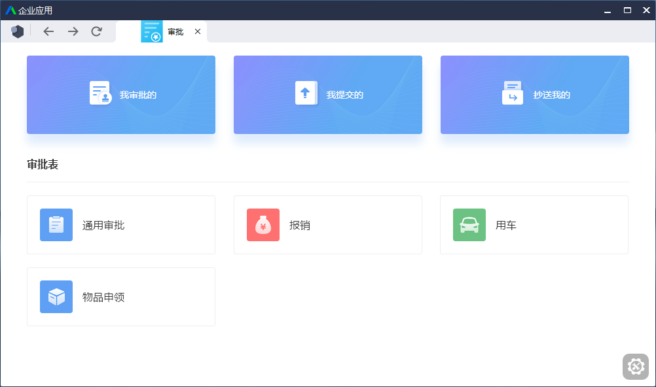Click the 我审批的 document stamp icon

pyautogui.click(x=100, y=93)
